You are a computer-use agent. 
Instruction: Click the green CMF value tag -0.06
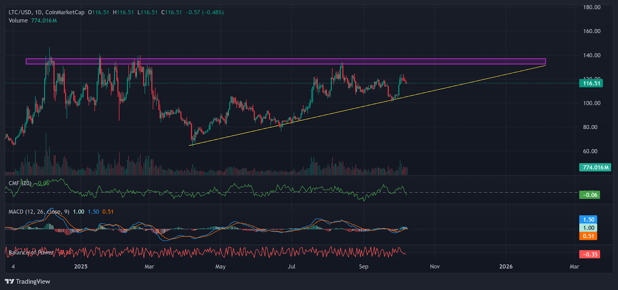pyautogui.click(x=590, y=195)
